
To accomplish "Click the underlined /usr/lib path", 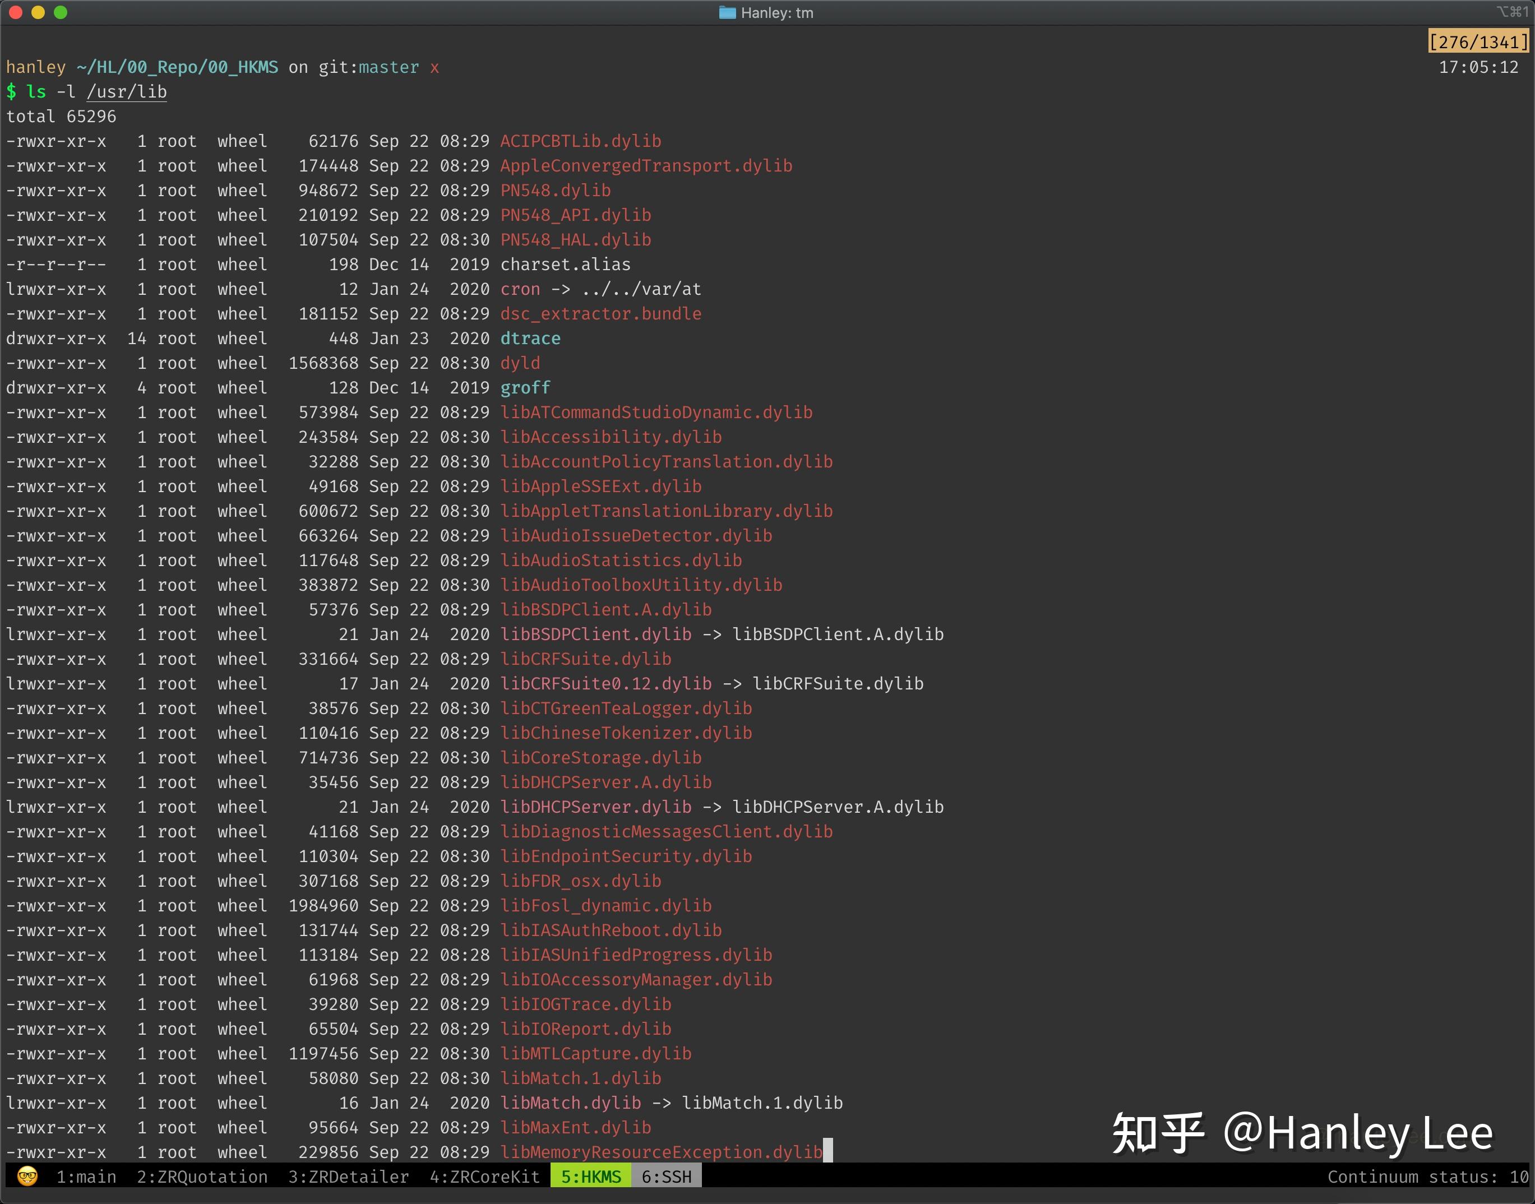I will (x=127, y=91).
